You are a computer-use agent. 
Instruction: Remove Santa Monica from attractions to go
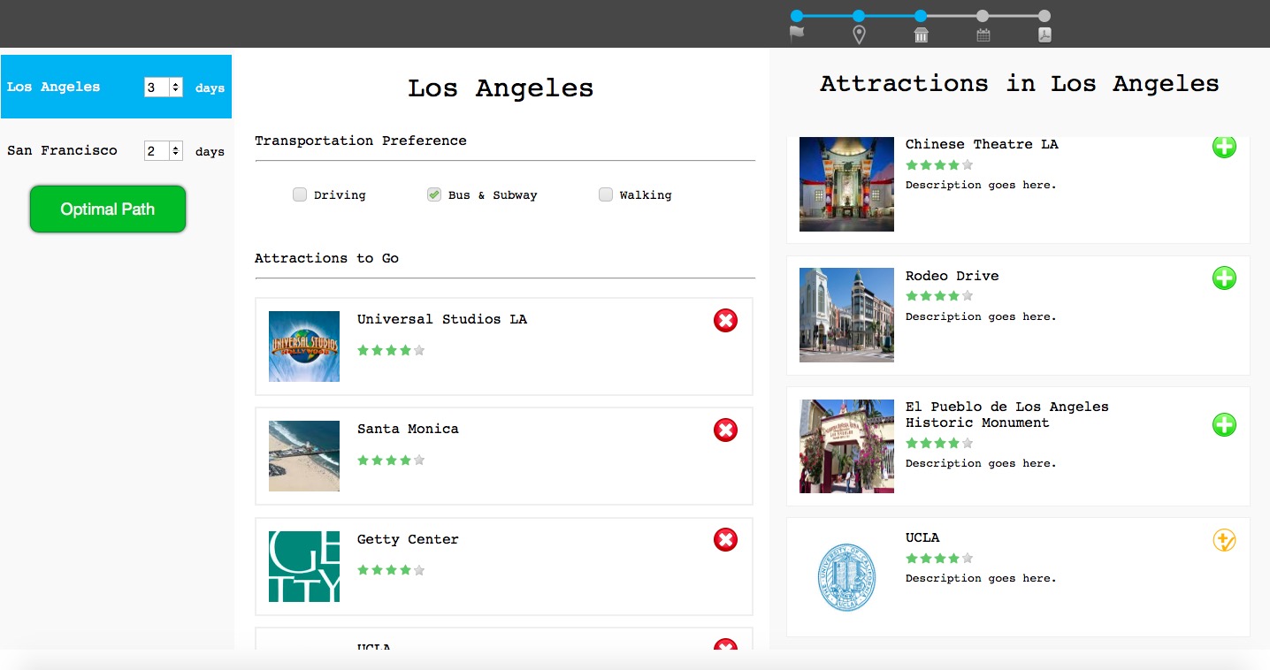[725, 430]
